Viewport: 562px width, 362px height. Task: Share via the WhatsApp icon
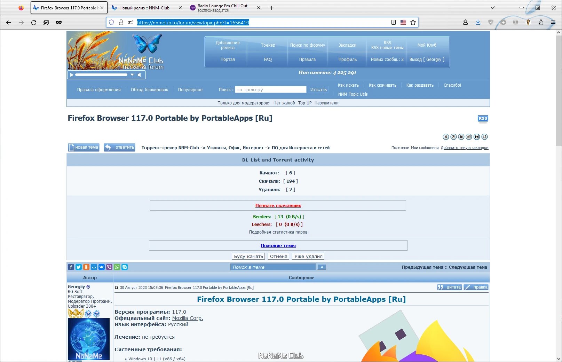[x=117, y=267]
